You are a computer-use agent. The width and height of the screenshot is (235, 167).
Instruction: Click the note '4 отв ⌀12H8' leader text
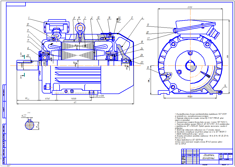[99, 96]
